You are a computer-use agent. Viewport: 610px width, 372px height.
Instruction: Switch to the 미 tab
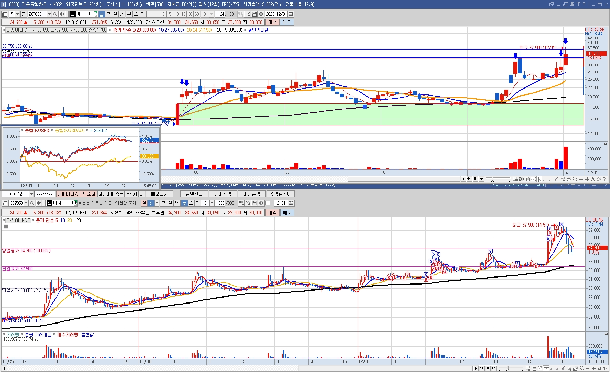pyautogui.click(x=142, y=194)
